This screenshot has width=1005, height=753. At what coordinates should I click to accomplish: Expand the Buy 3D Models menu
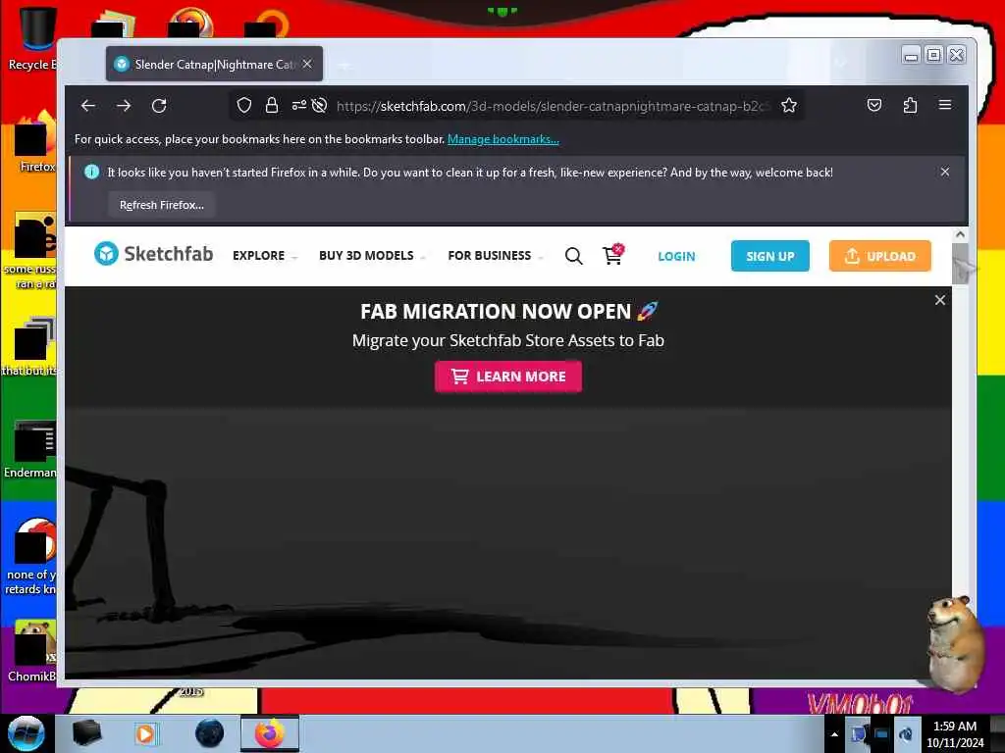coord(372,256)
